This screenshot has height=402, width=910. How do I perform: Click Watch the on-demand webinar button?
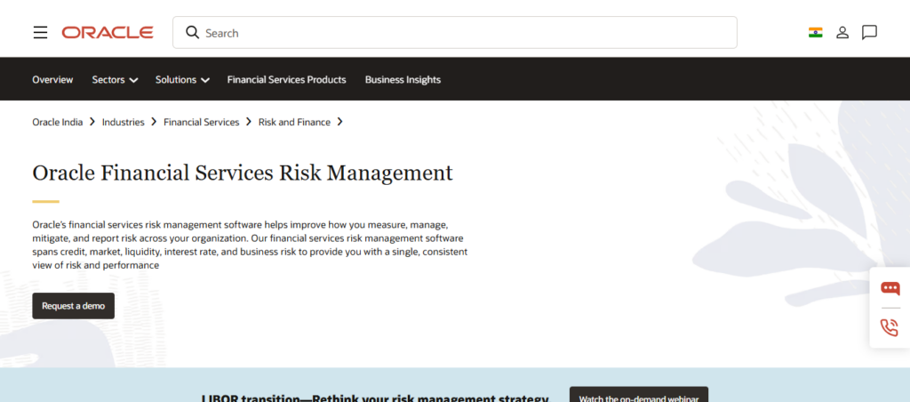(639, 395)
